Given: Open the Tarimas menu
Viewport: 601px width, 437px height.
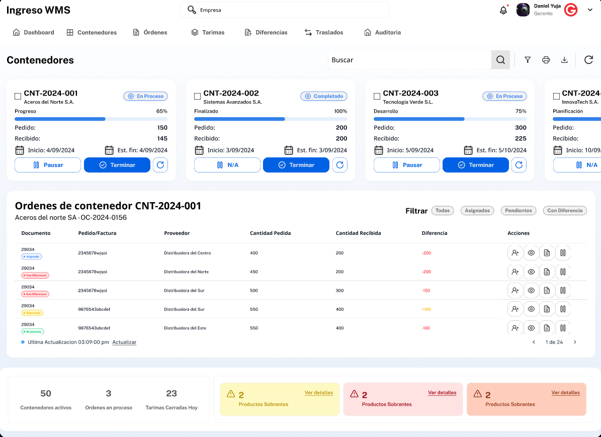Looking at the screenshot, I should coord(208,32).
